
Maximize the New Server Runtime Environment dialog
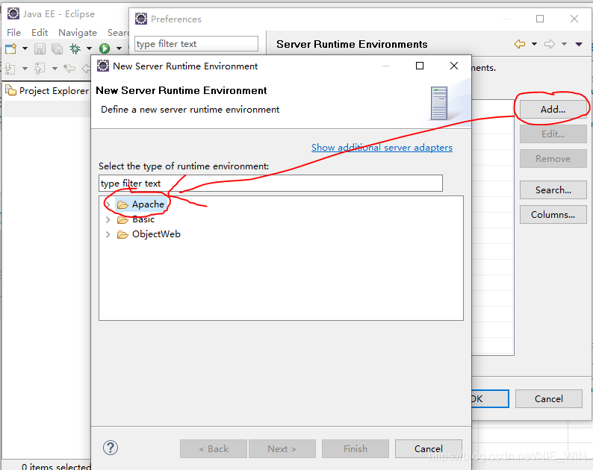[x=420, y=66]
